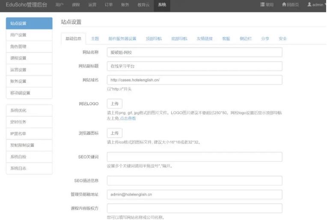The height and width of the screenshot is (220, 327).
Task: Switch to the 主题 tab
Action: (95, 38)
